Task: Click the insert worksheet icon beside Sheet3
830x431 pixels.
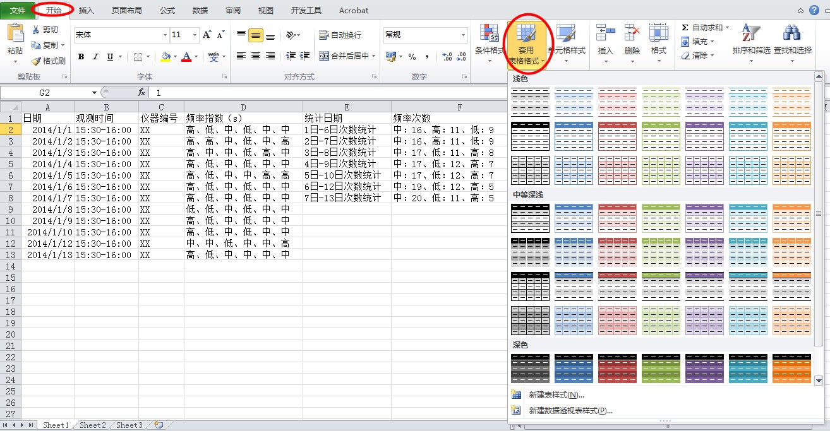Action: click(x=158, y=425)
